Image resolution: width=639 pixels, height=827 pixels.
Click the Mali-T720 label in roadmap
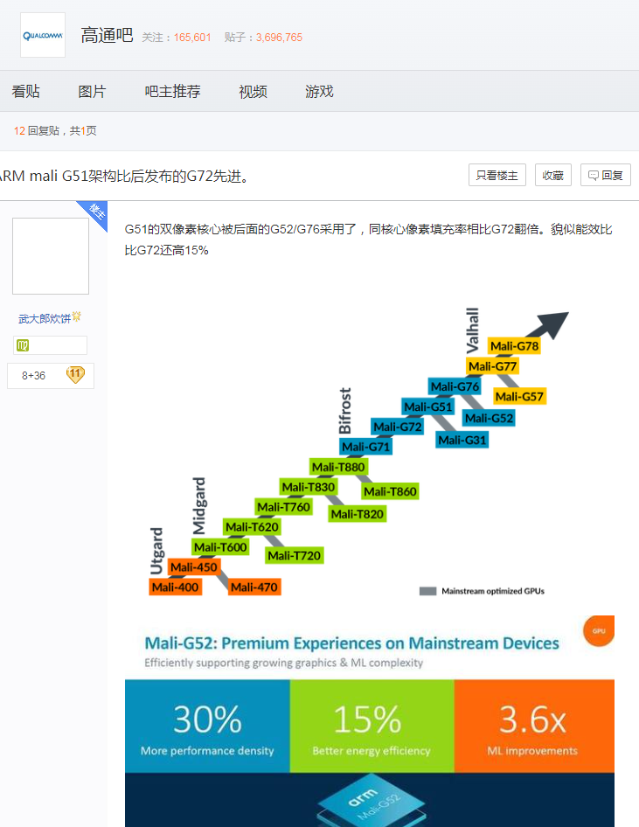coord(294,555)
